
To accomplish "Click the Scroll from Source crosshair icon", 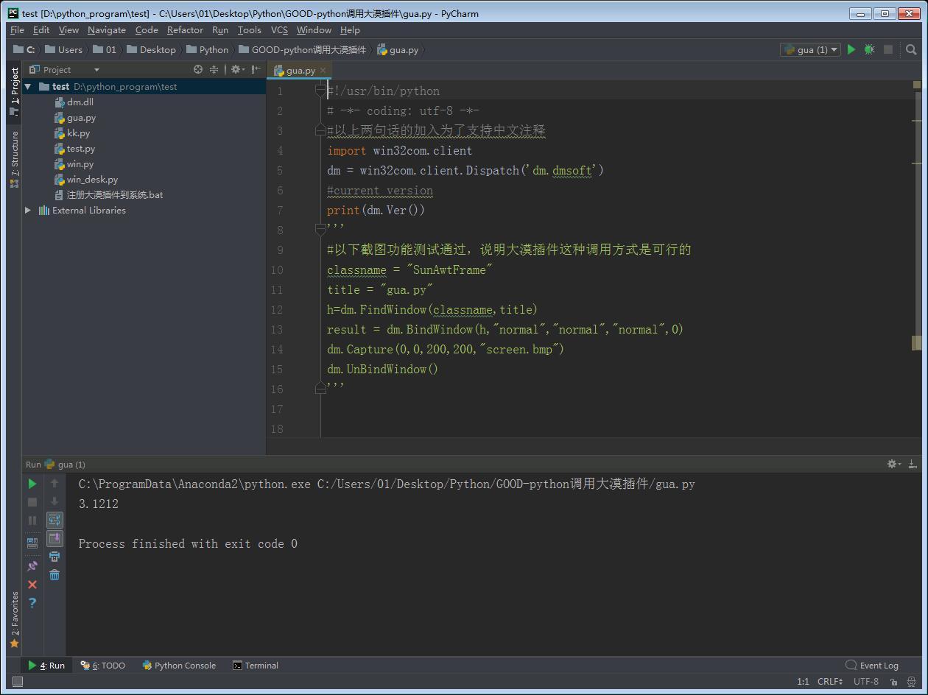I will click(197, 69).
